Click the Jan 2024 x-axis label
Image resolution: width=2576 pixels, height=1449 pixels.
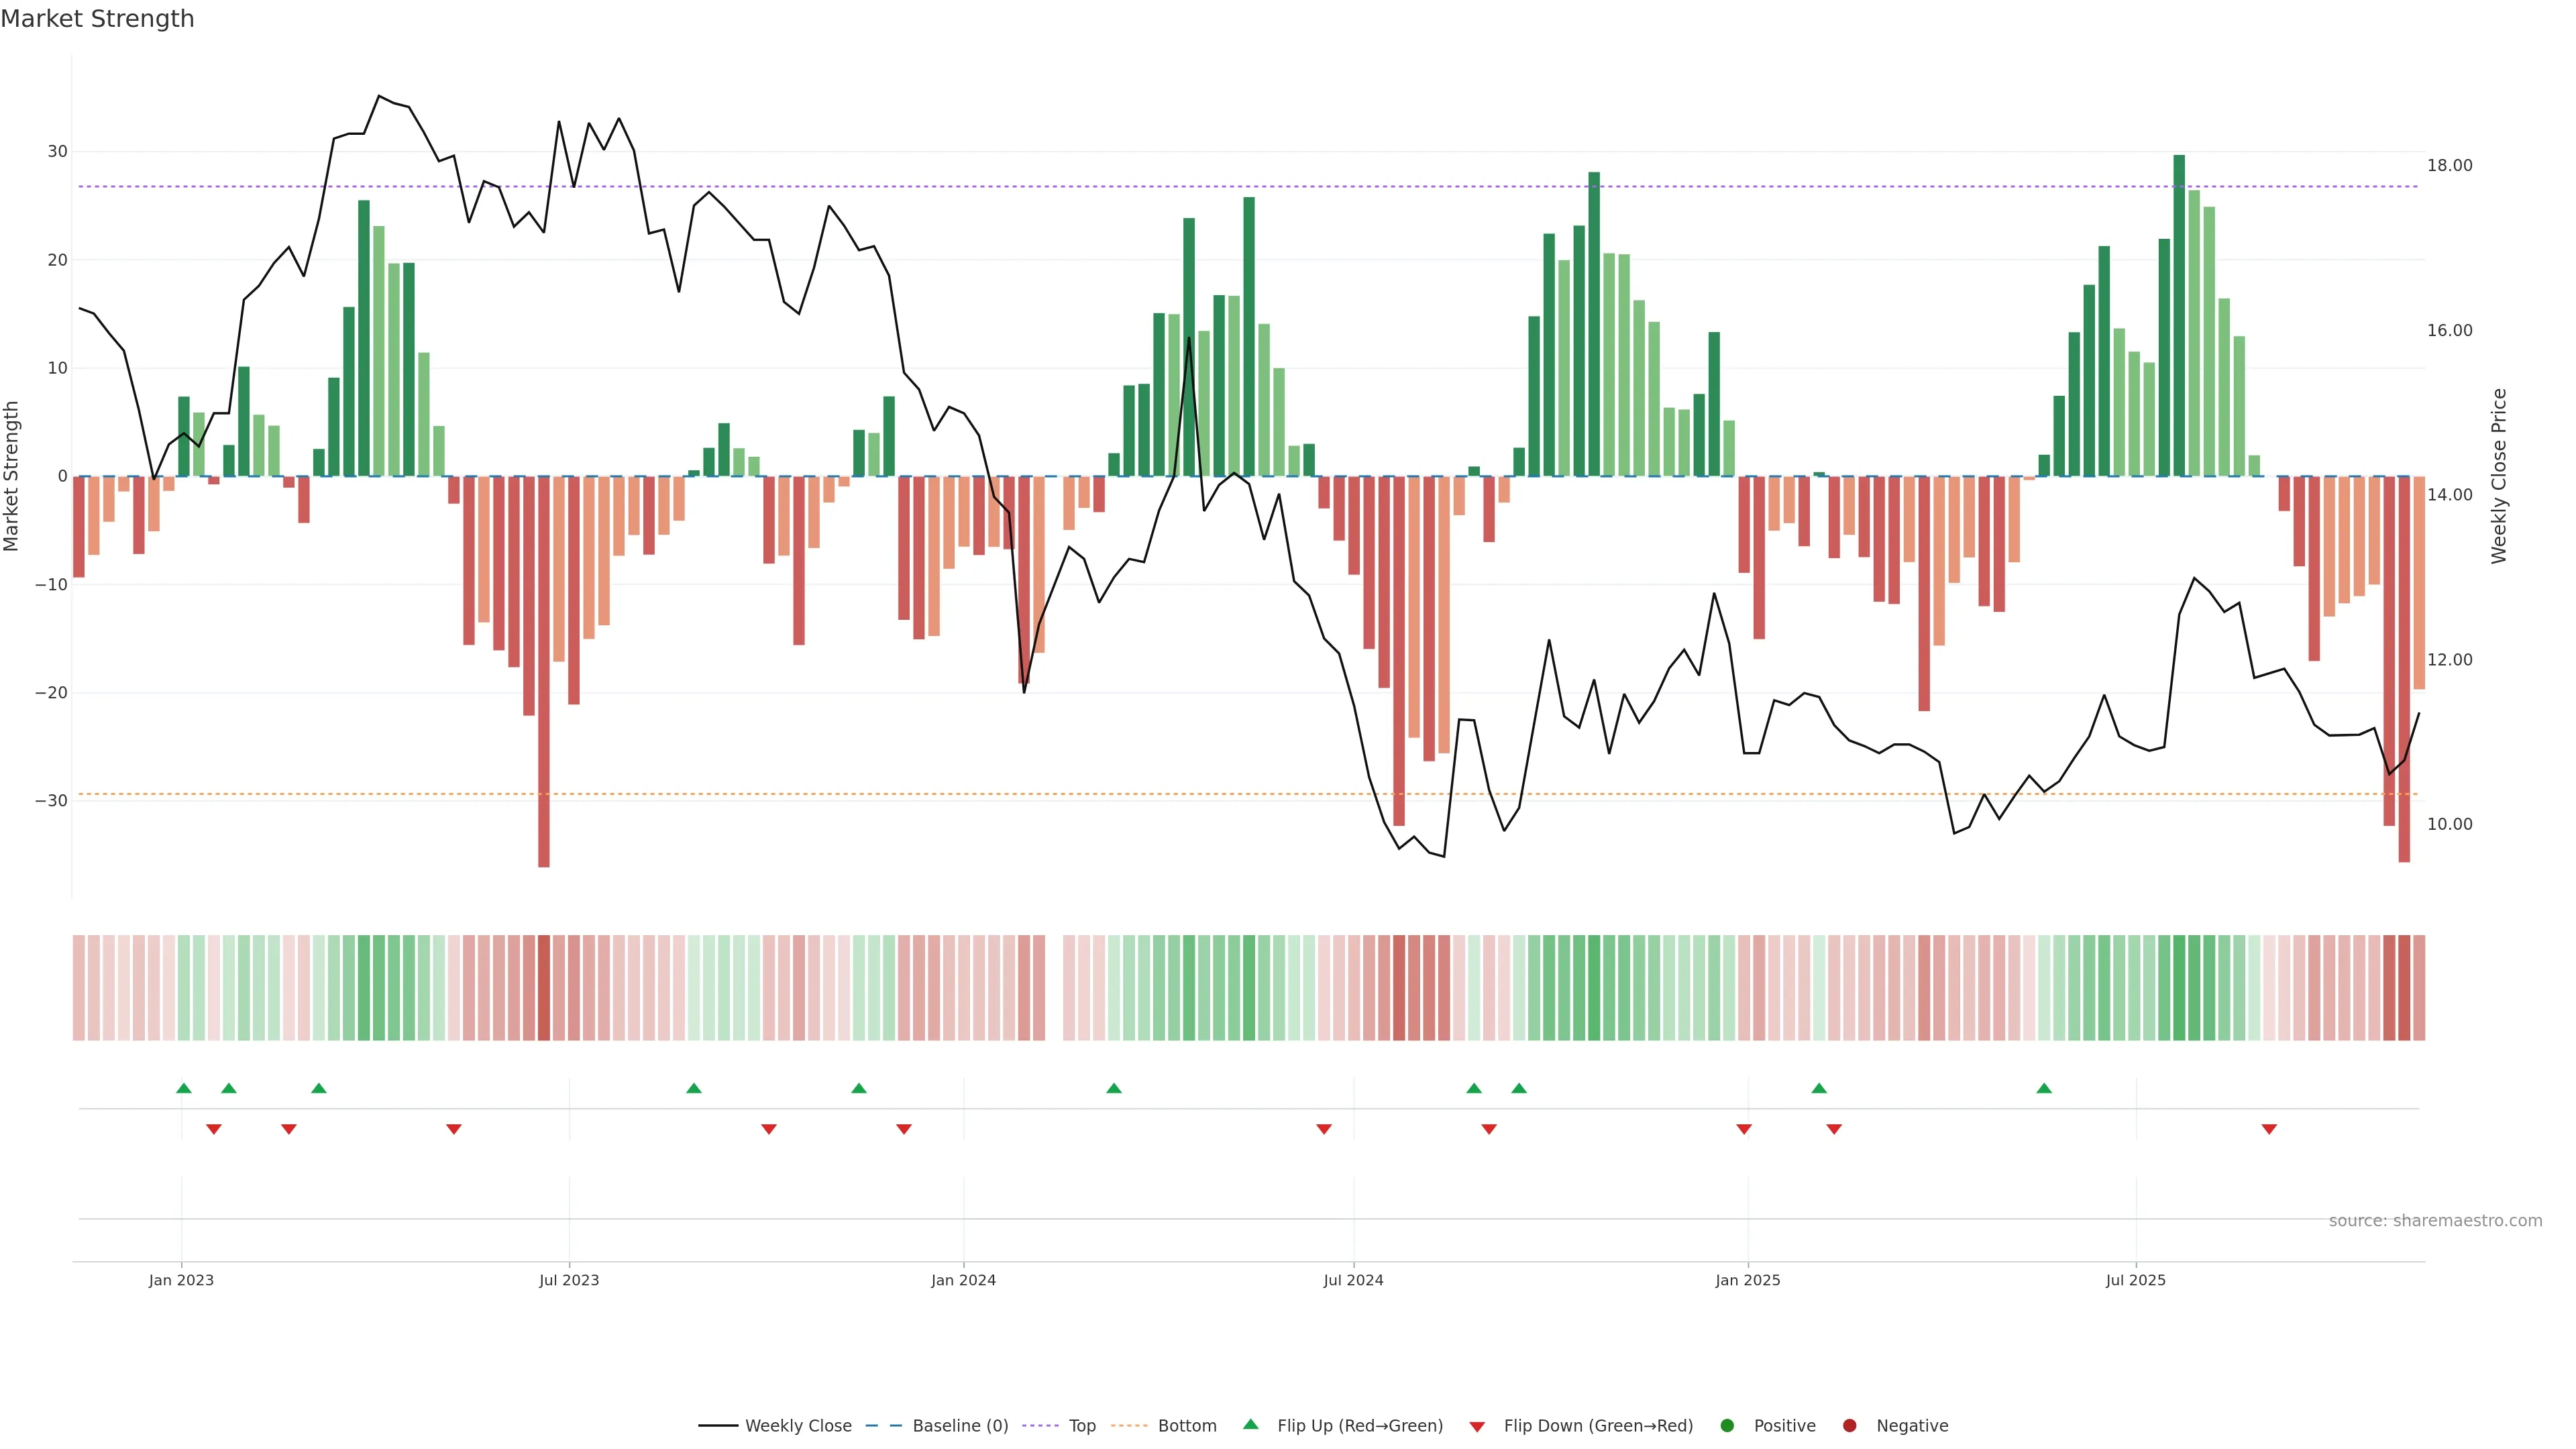point(963,1280)
